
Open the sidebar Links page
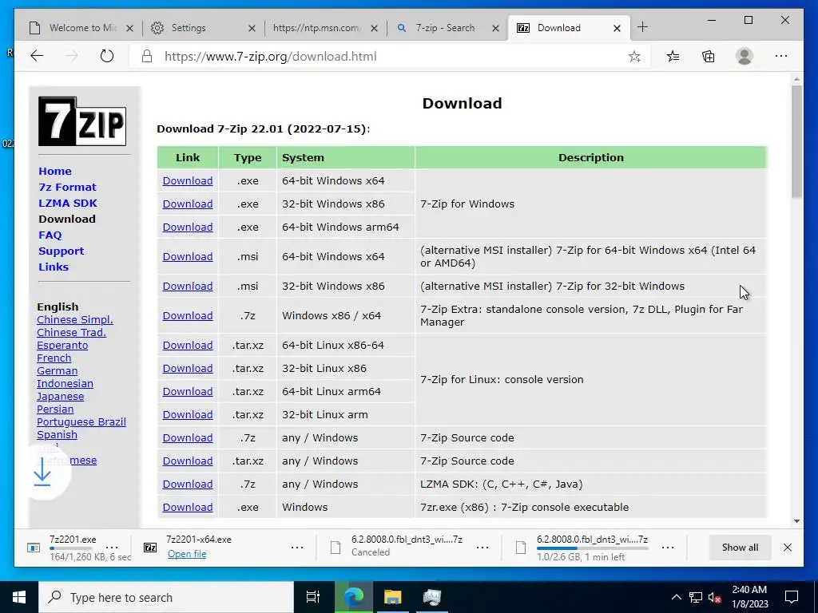tap(54, 267)
